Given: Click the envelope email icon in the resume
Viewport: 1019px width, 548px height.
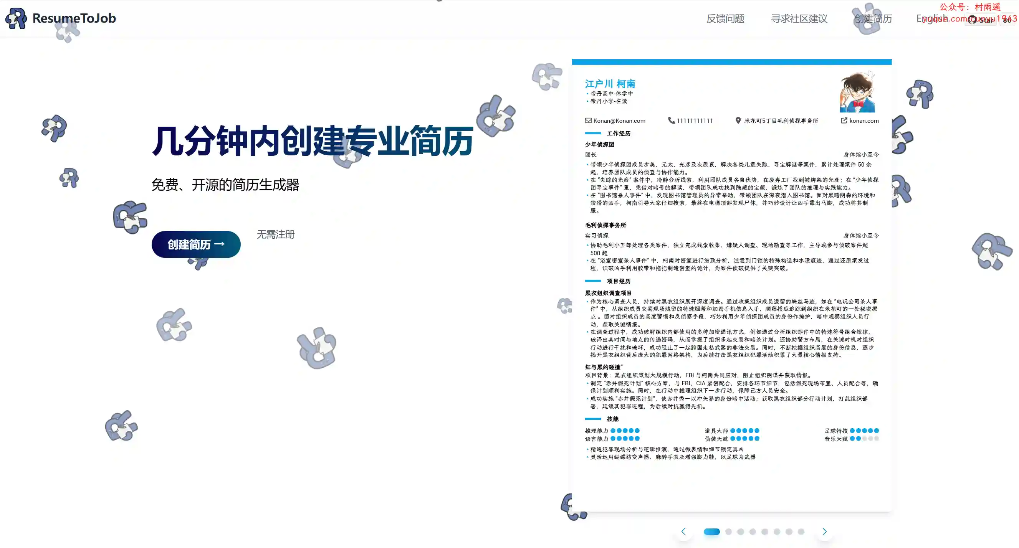Looking at the screenshot, I should [x=588, y=120].
